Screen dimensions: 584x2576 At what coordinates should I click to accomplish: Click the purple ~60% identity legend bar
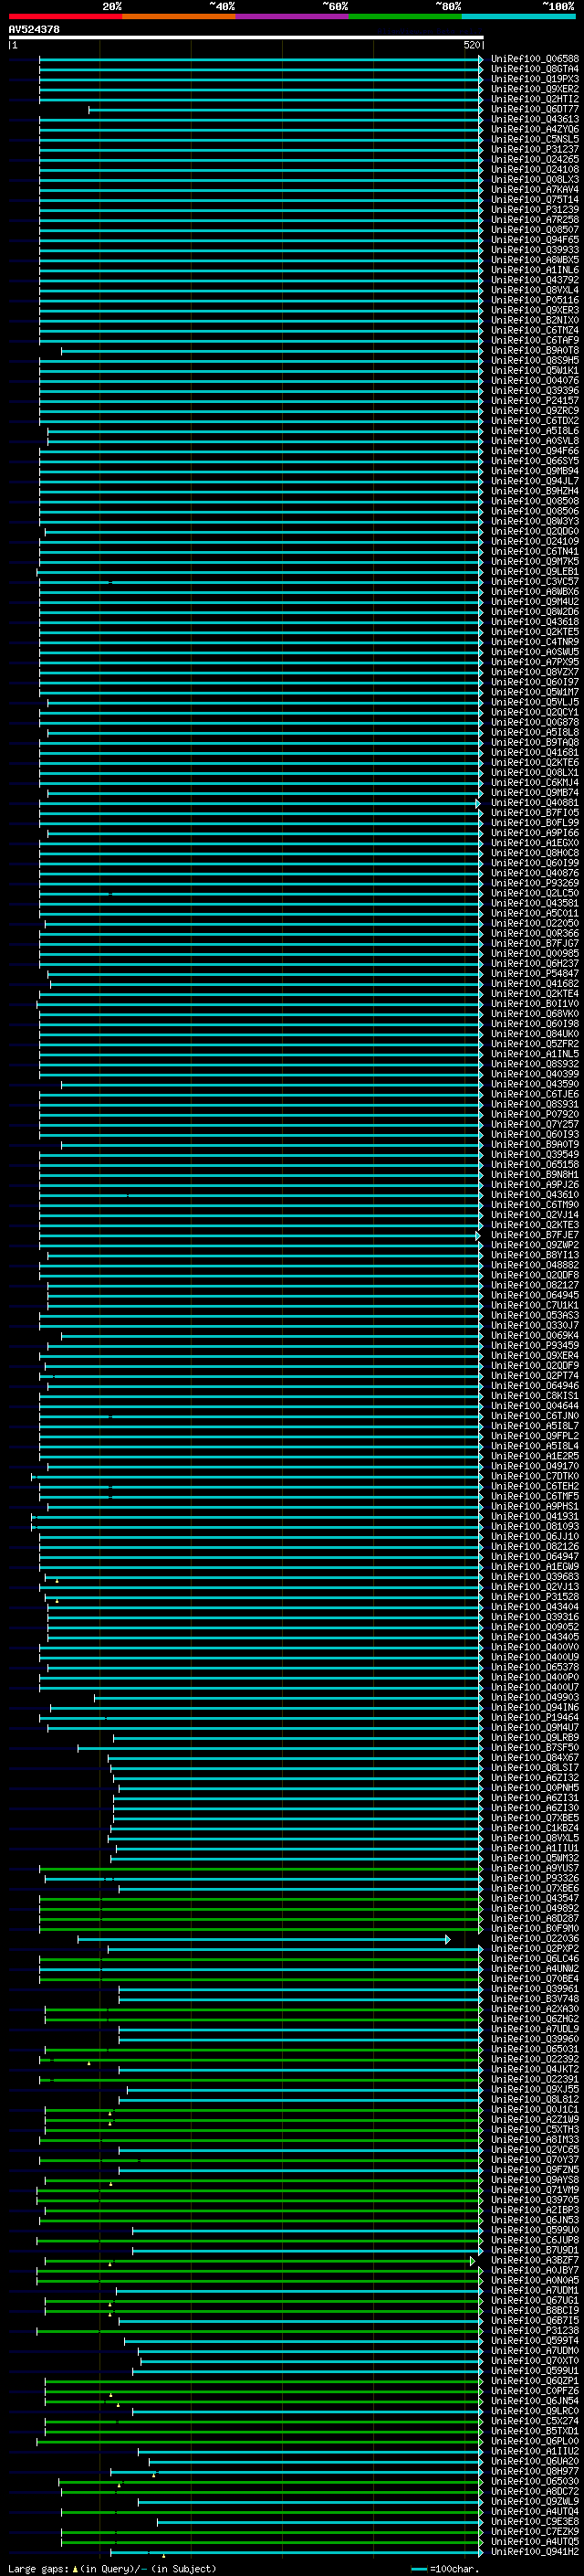[x=291, y=16]
